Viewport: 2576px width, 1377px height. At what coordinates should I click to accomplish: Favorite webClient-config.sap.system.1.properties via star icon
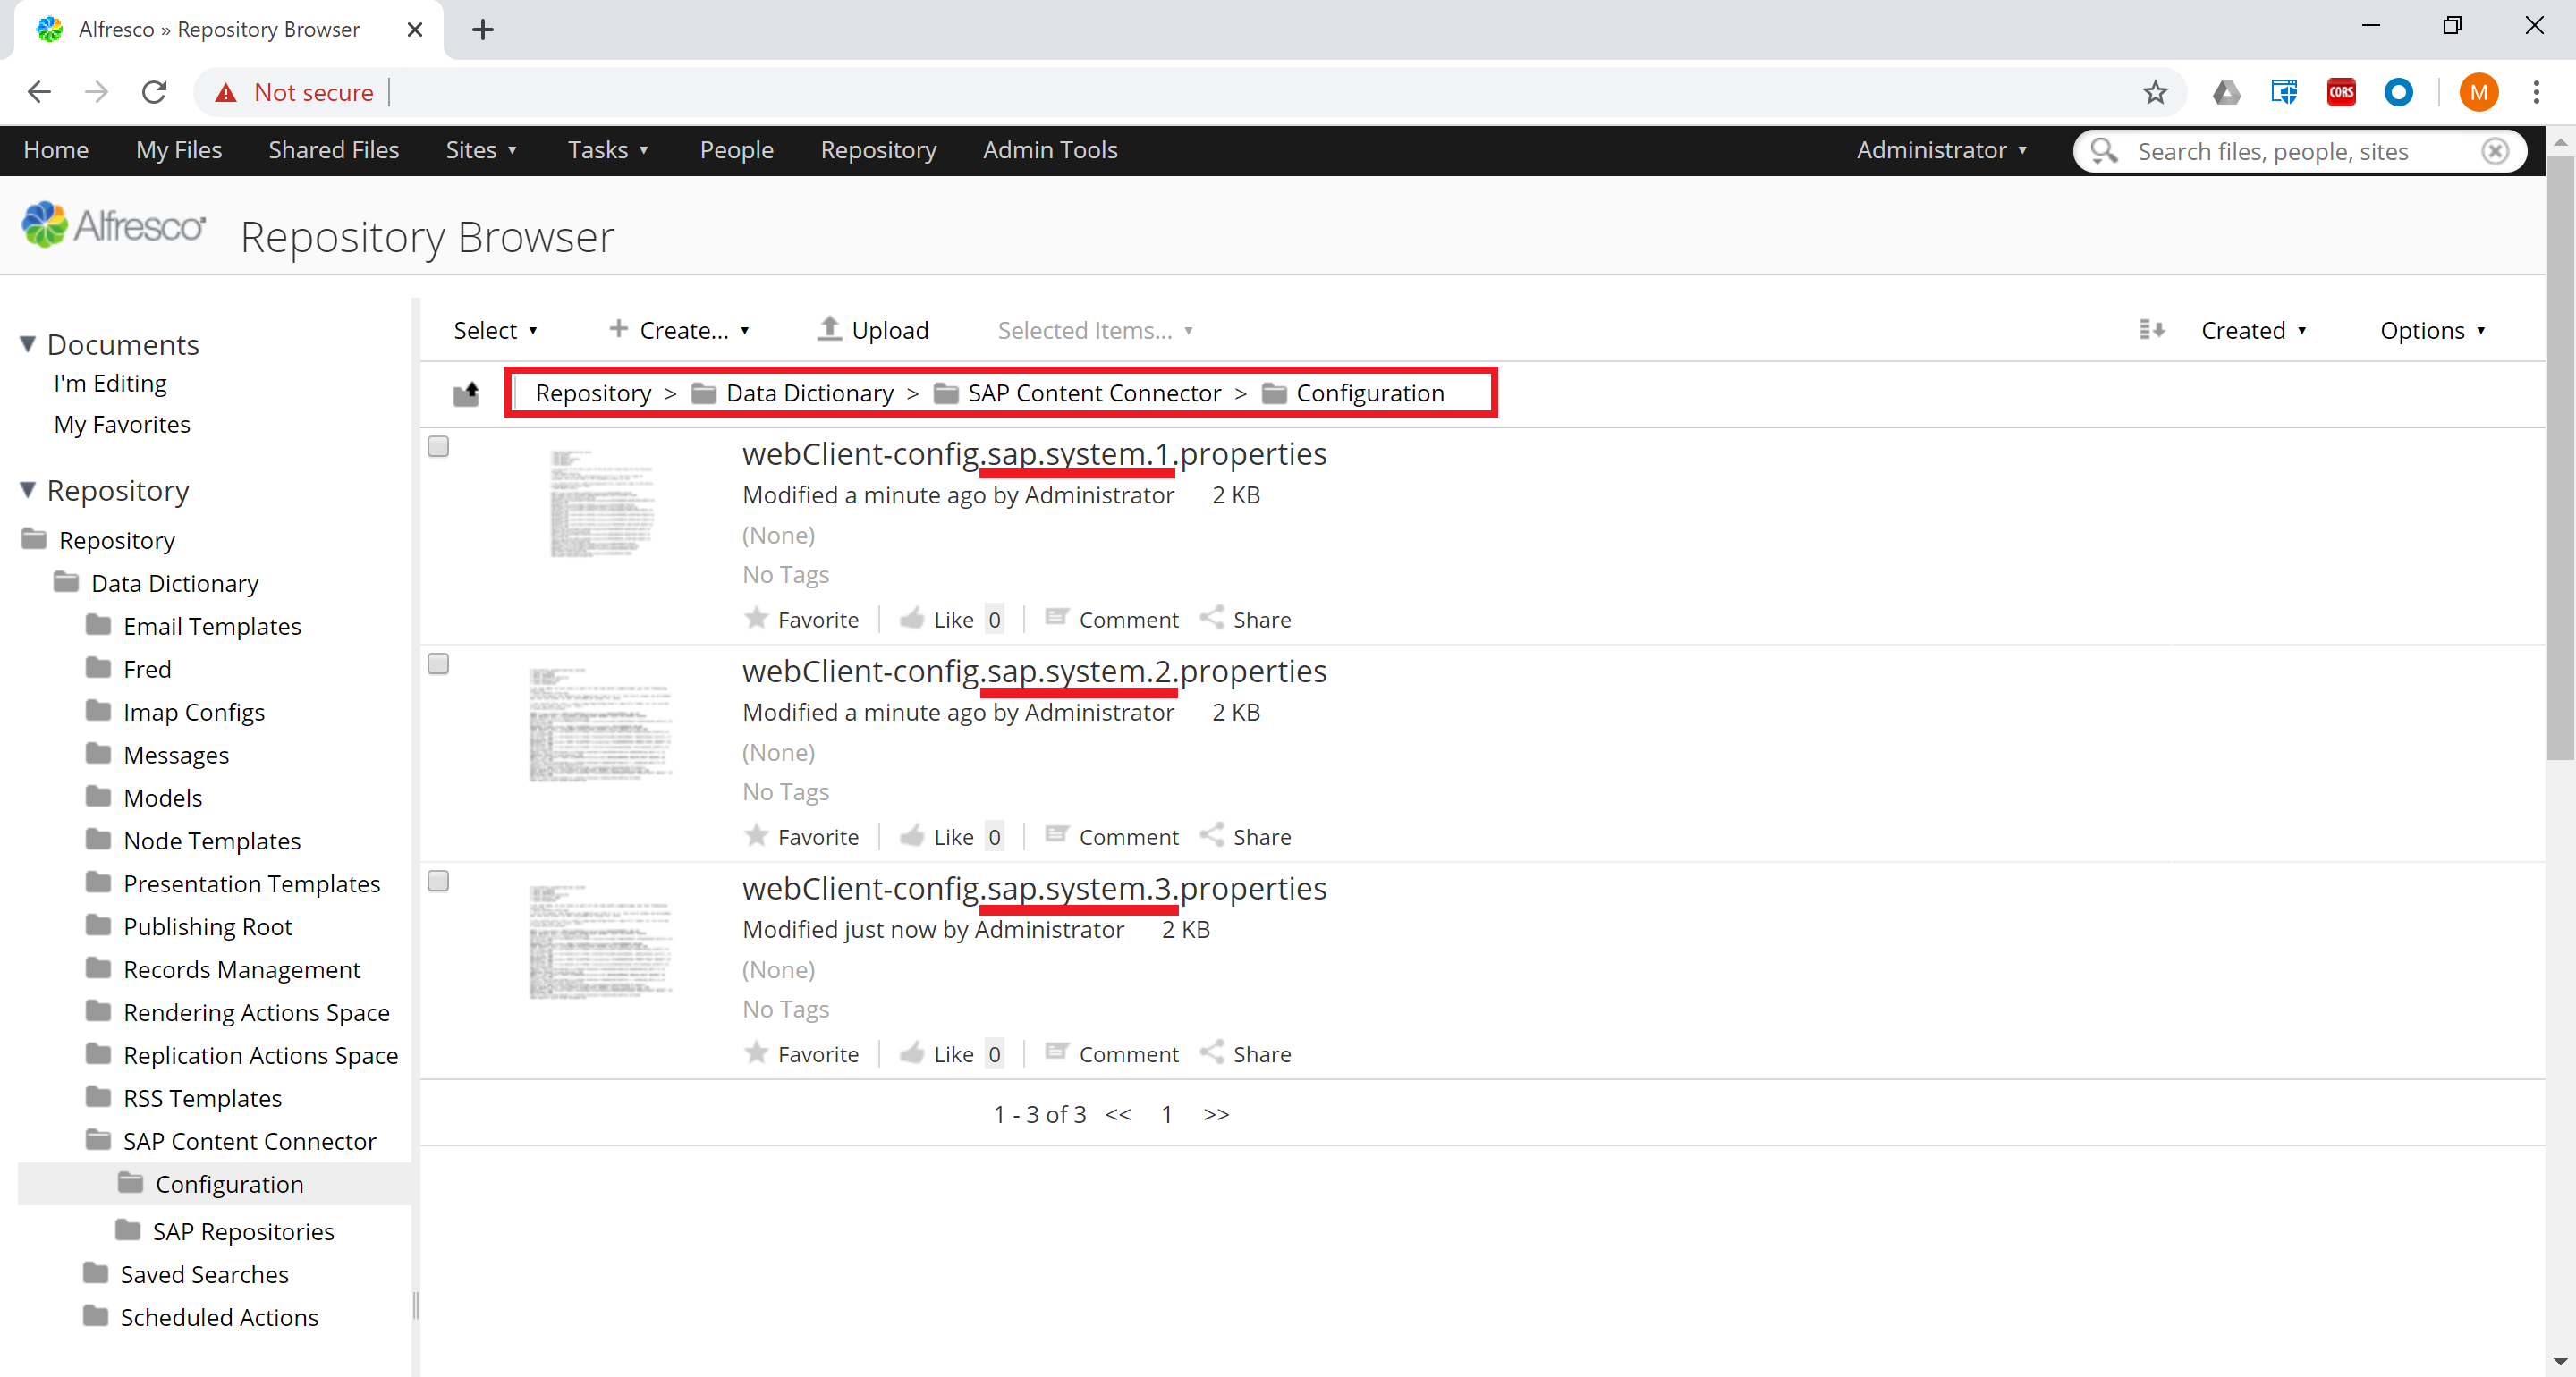(757, 617)
